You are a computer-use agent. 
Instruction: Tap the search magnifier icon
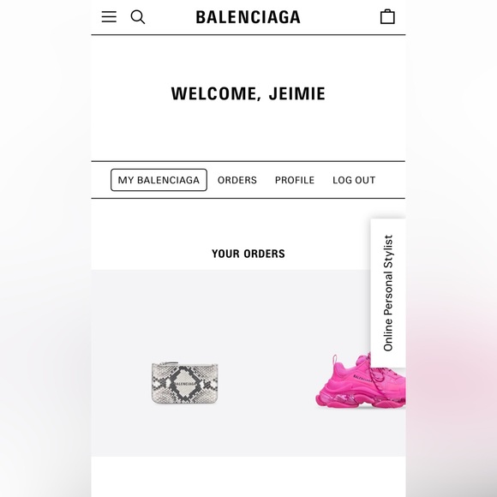[x=138, y=17]
